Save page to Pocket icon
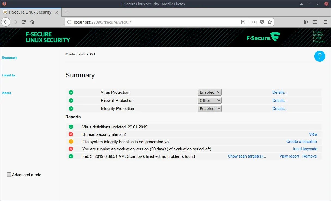 [262, 22]
